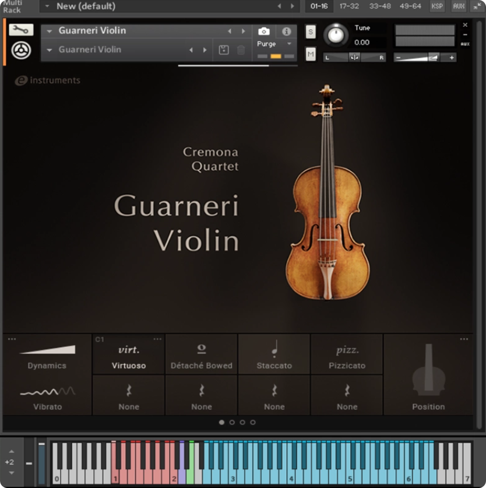
Task: Open options dots in Virtuoso slot
Action: pyautogui.click(x=157, y=339)
